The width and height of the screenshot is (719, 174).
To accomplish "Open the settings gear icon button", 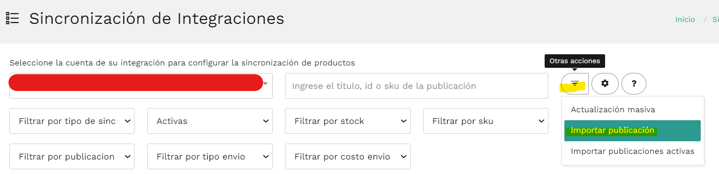I will point(605,84).
